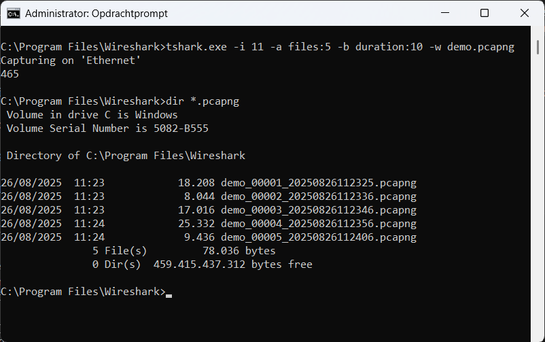Click the demo_00002_20250826112336.pcapng file name
The width and height of the screenshot is (545, 342).
[x=318, y=196]
